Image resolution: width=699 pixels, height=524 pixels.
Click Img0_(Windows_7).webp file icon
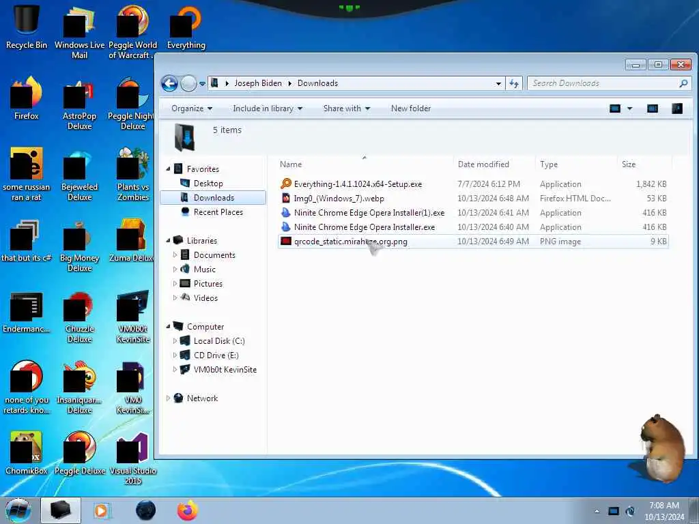click(286, 199)
